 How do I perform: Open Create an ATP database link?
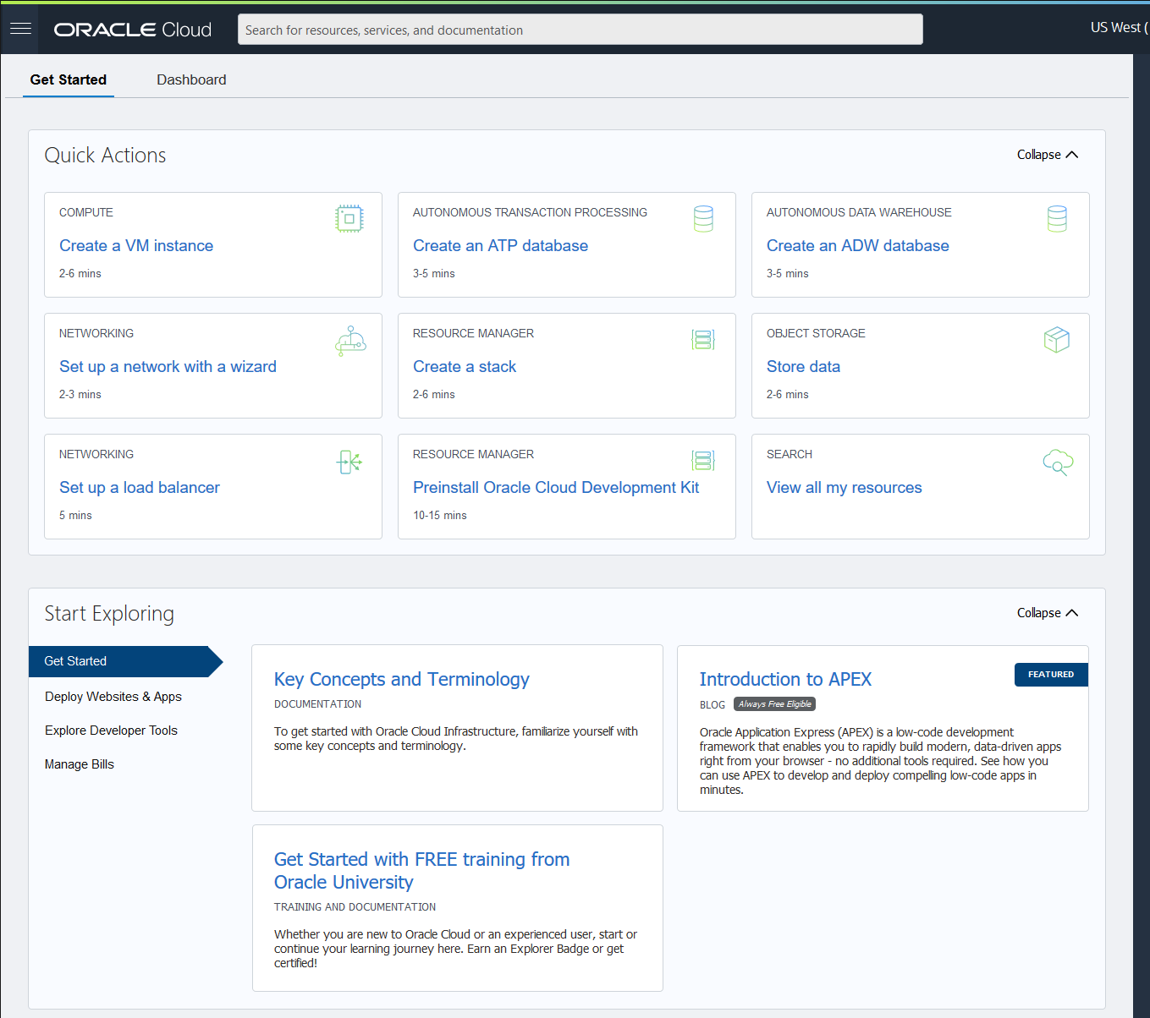coord(500,246)
